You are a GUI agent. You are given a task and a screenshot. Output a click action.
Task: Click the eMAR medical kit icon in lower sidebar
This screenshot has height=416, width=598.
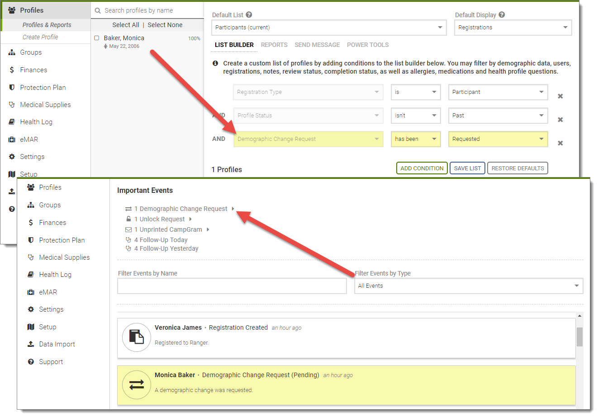coord(31,292)
